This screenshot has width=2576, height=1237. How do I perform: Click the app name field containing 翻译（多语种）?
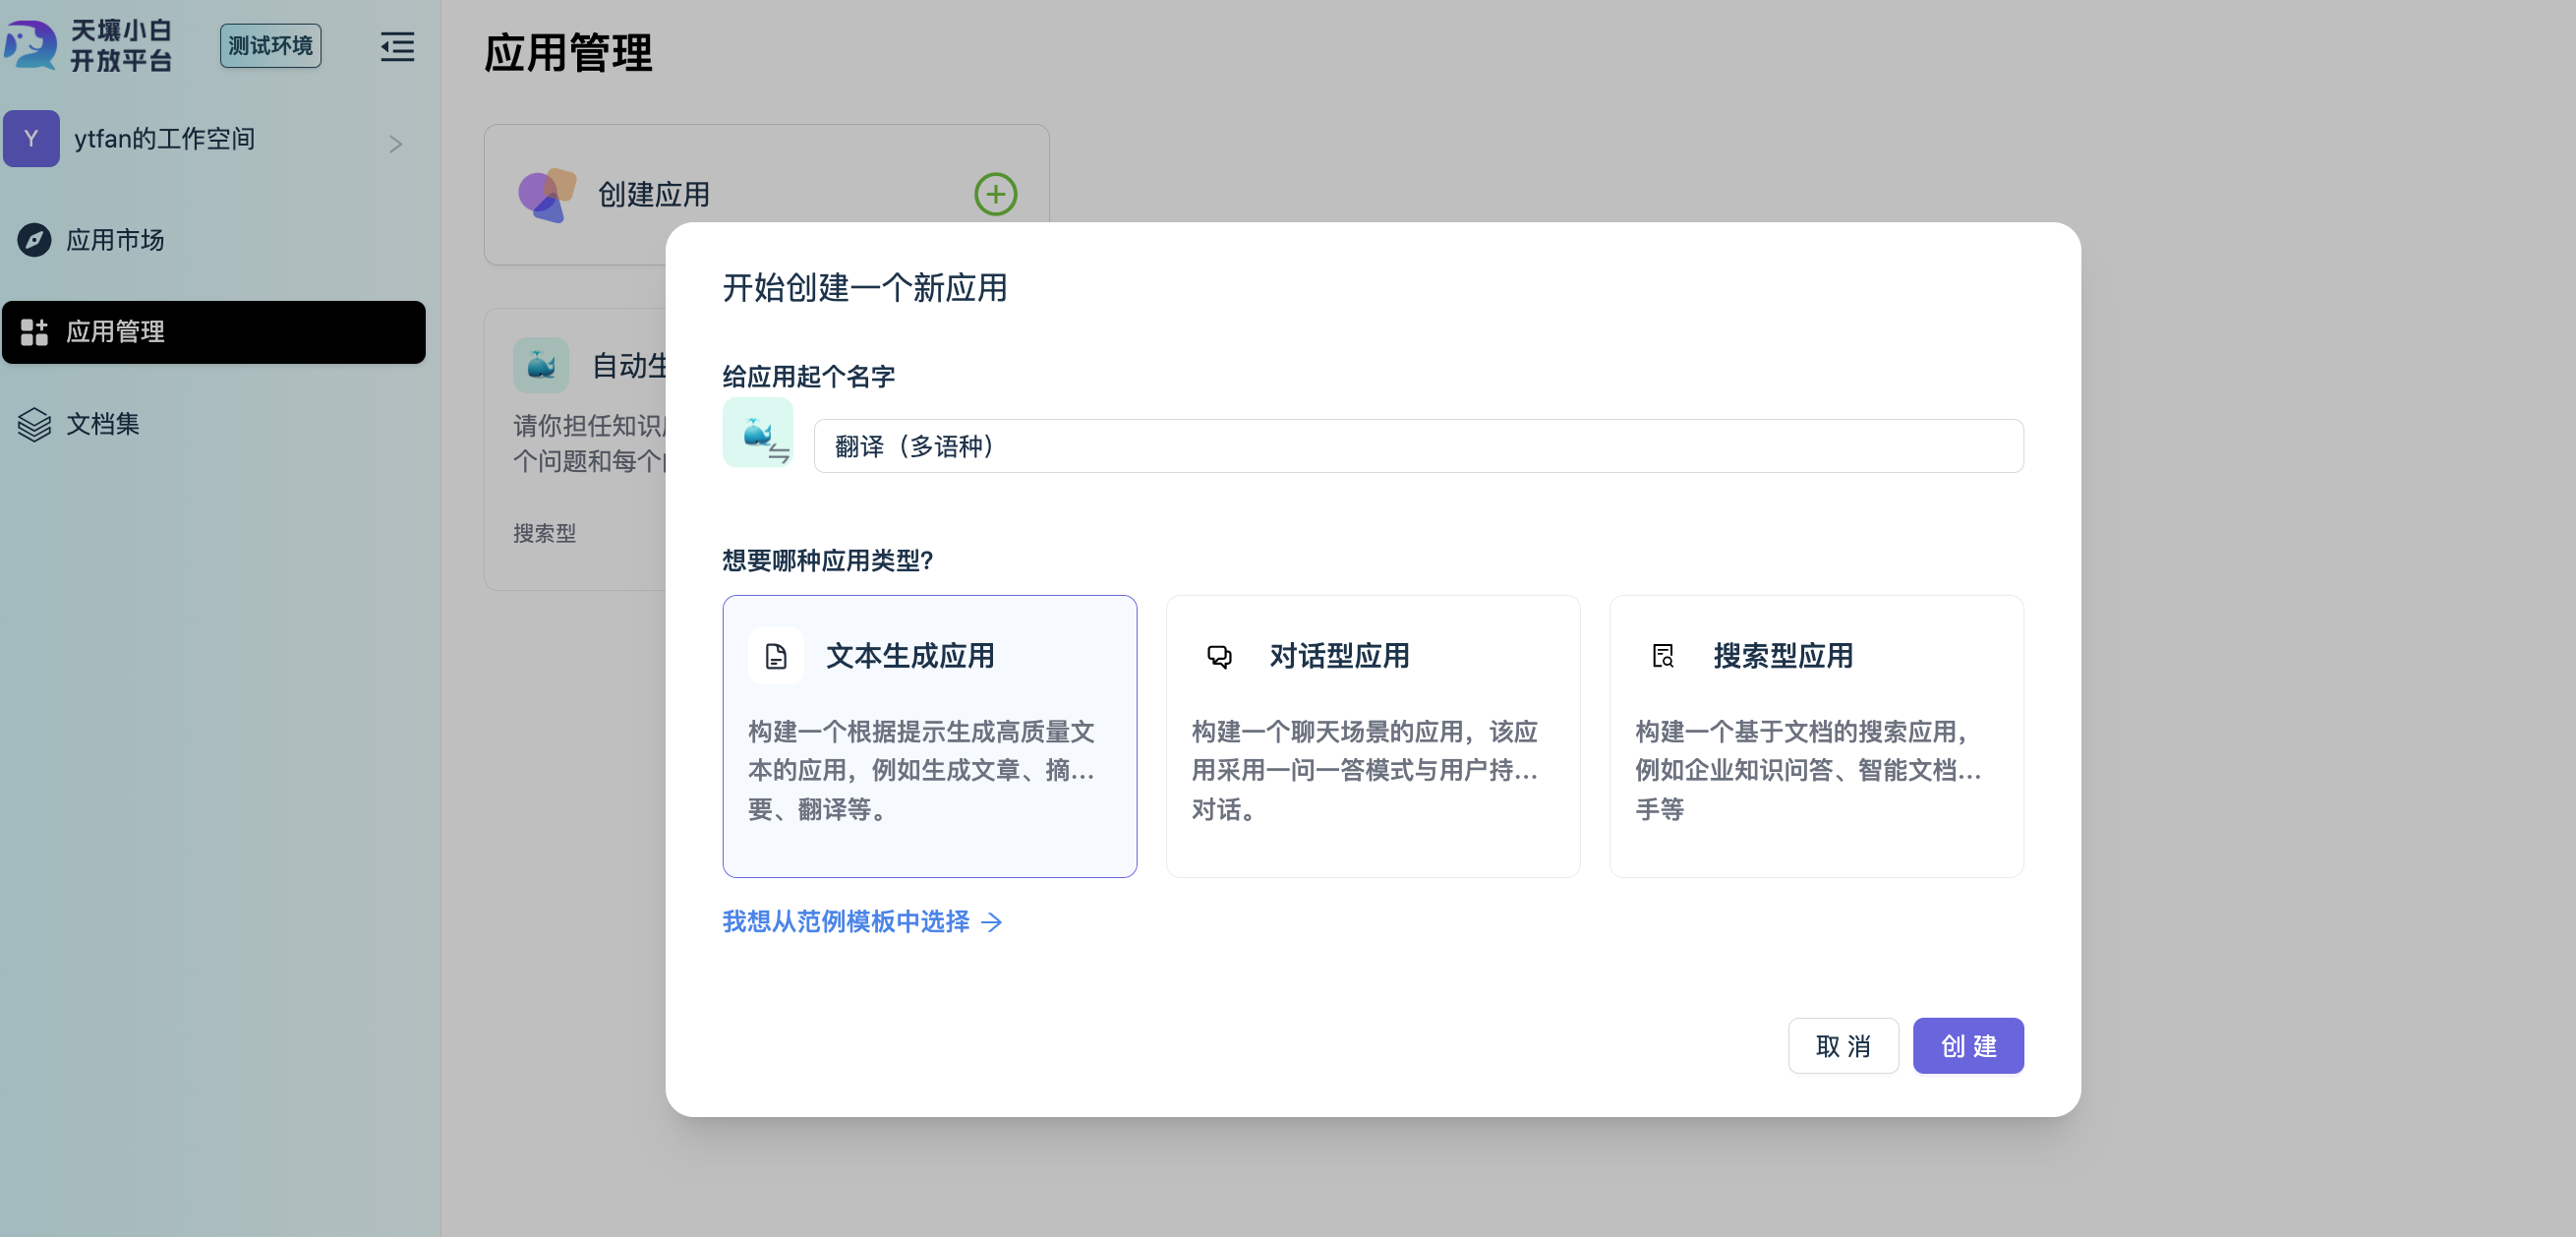[1418, 446]
